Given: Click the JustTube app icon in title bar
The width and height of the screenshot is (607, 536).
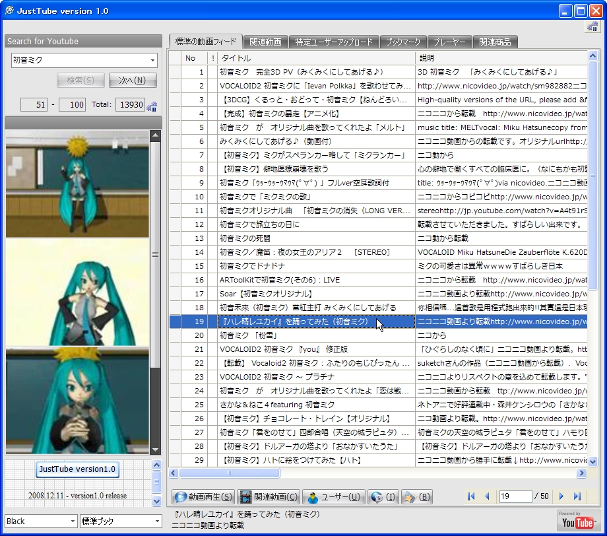Looking at the screenshot, I should point(9,11).
